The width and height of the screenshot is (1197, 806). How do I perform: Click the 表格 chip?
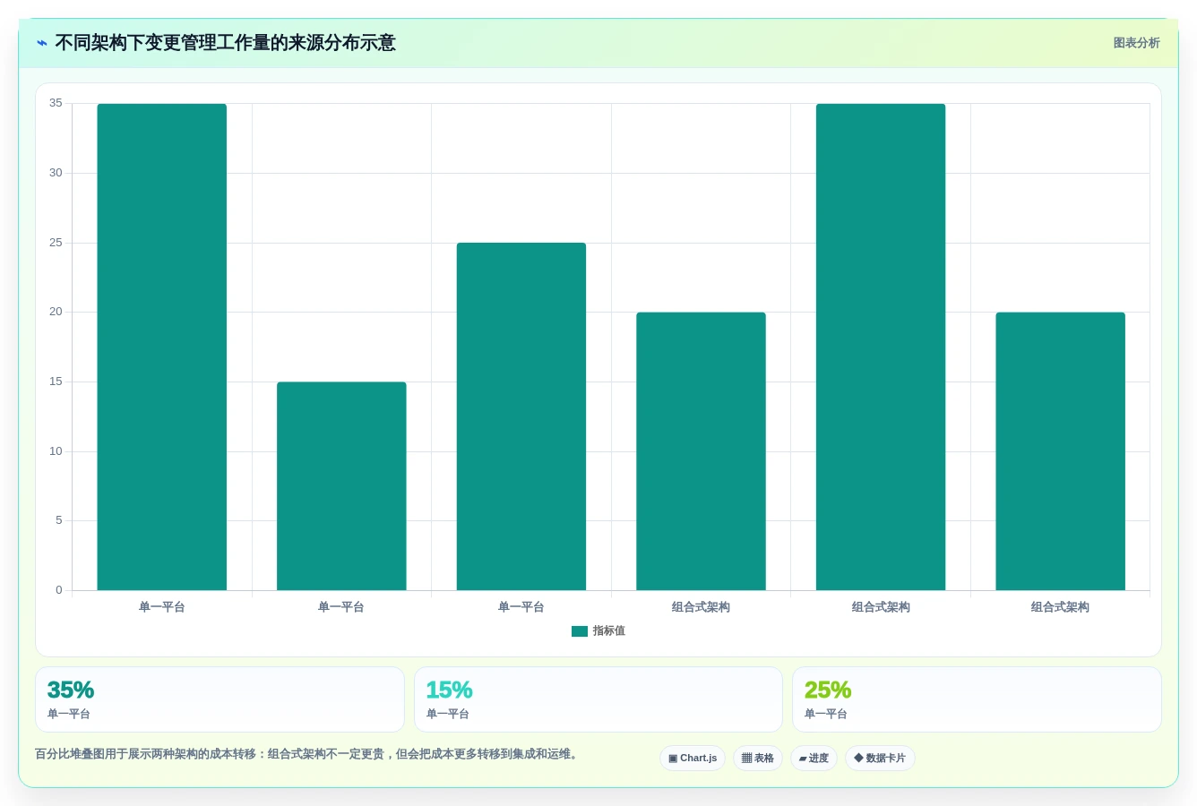point(758,759)
